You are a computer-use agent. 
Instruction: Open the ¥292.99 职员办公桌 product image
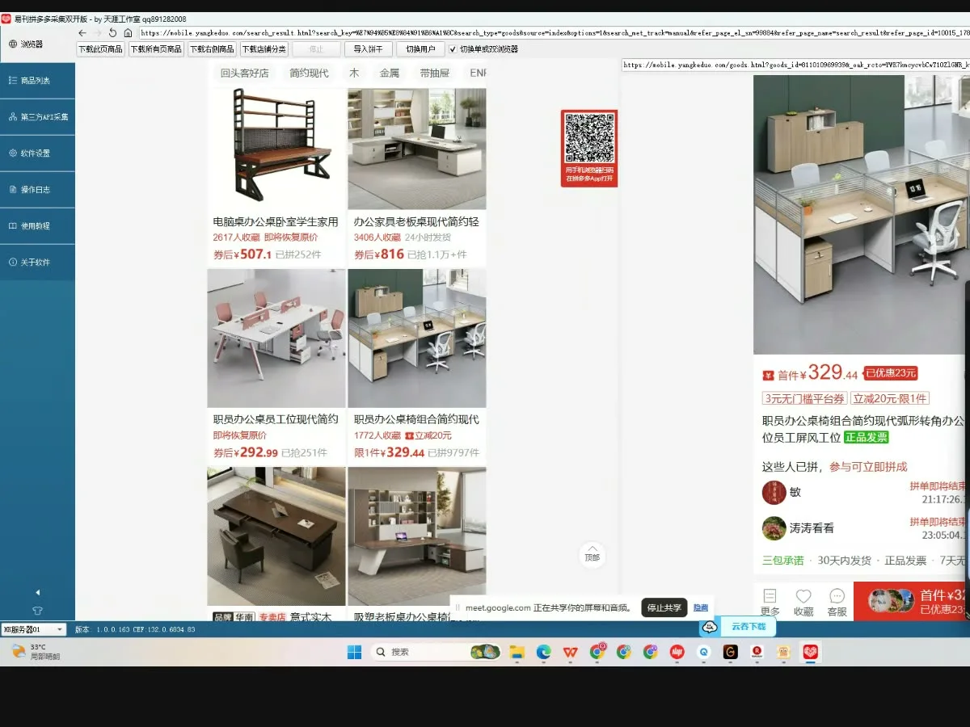coord(276,338)
